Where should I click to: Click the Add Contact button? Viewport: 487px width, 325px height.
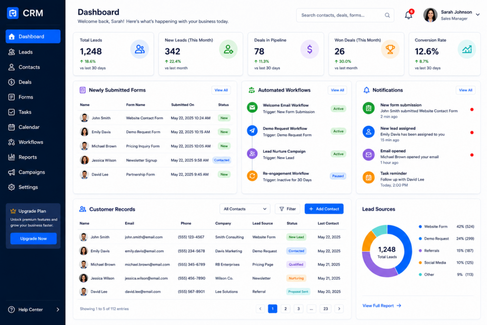pos(324,209)
